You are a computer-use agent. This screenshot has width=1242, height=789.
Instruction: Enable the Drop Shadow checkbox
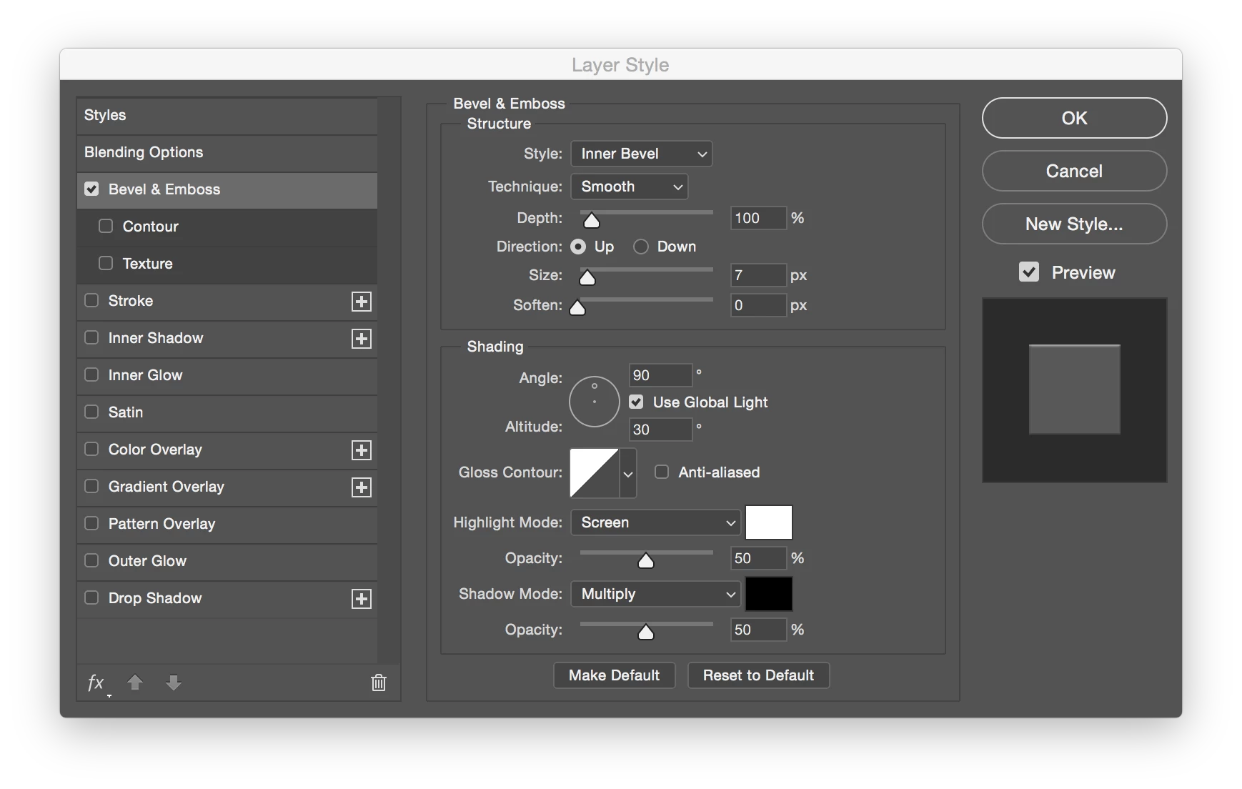(91, 597)
